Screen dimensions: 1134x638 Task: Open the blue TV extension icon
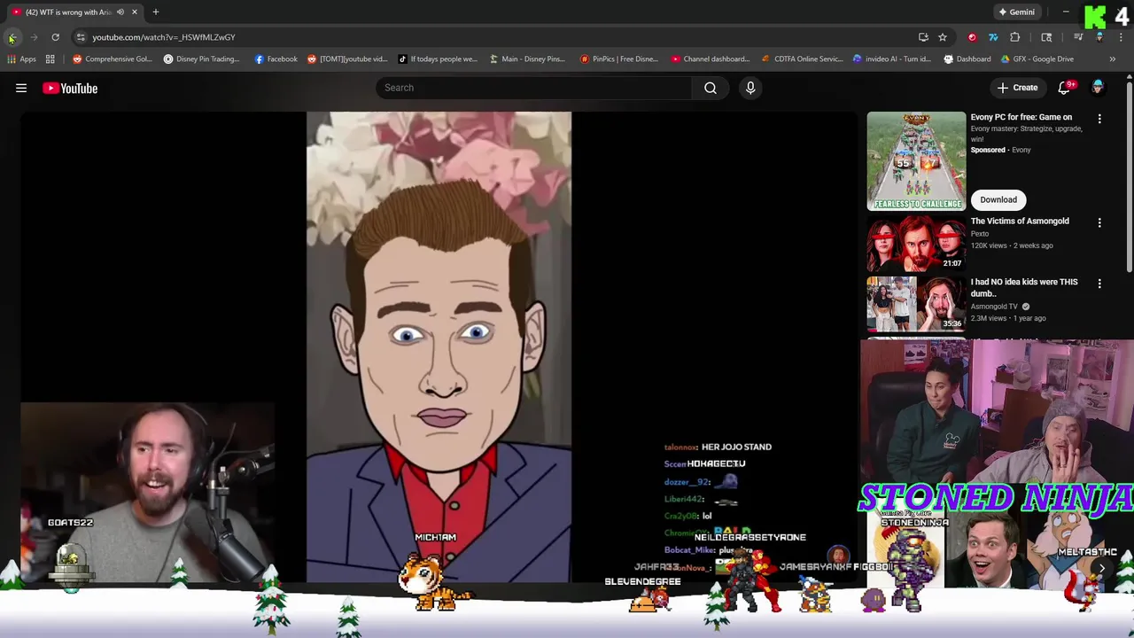[993, 37]
